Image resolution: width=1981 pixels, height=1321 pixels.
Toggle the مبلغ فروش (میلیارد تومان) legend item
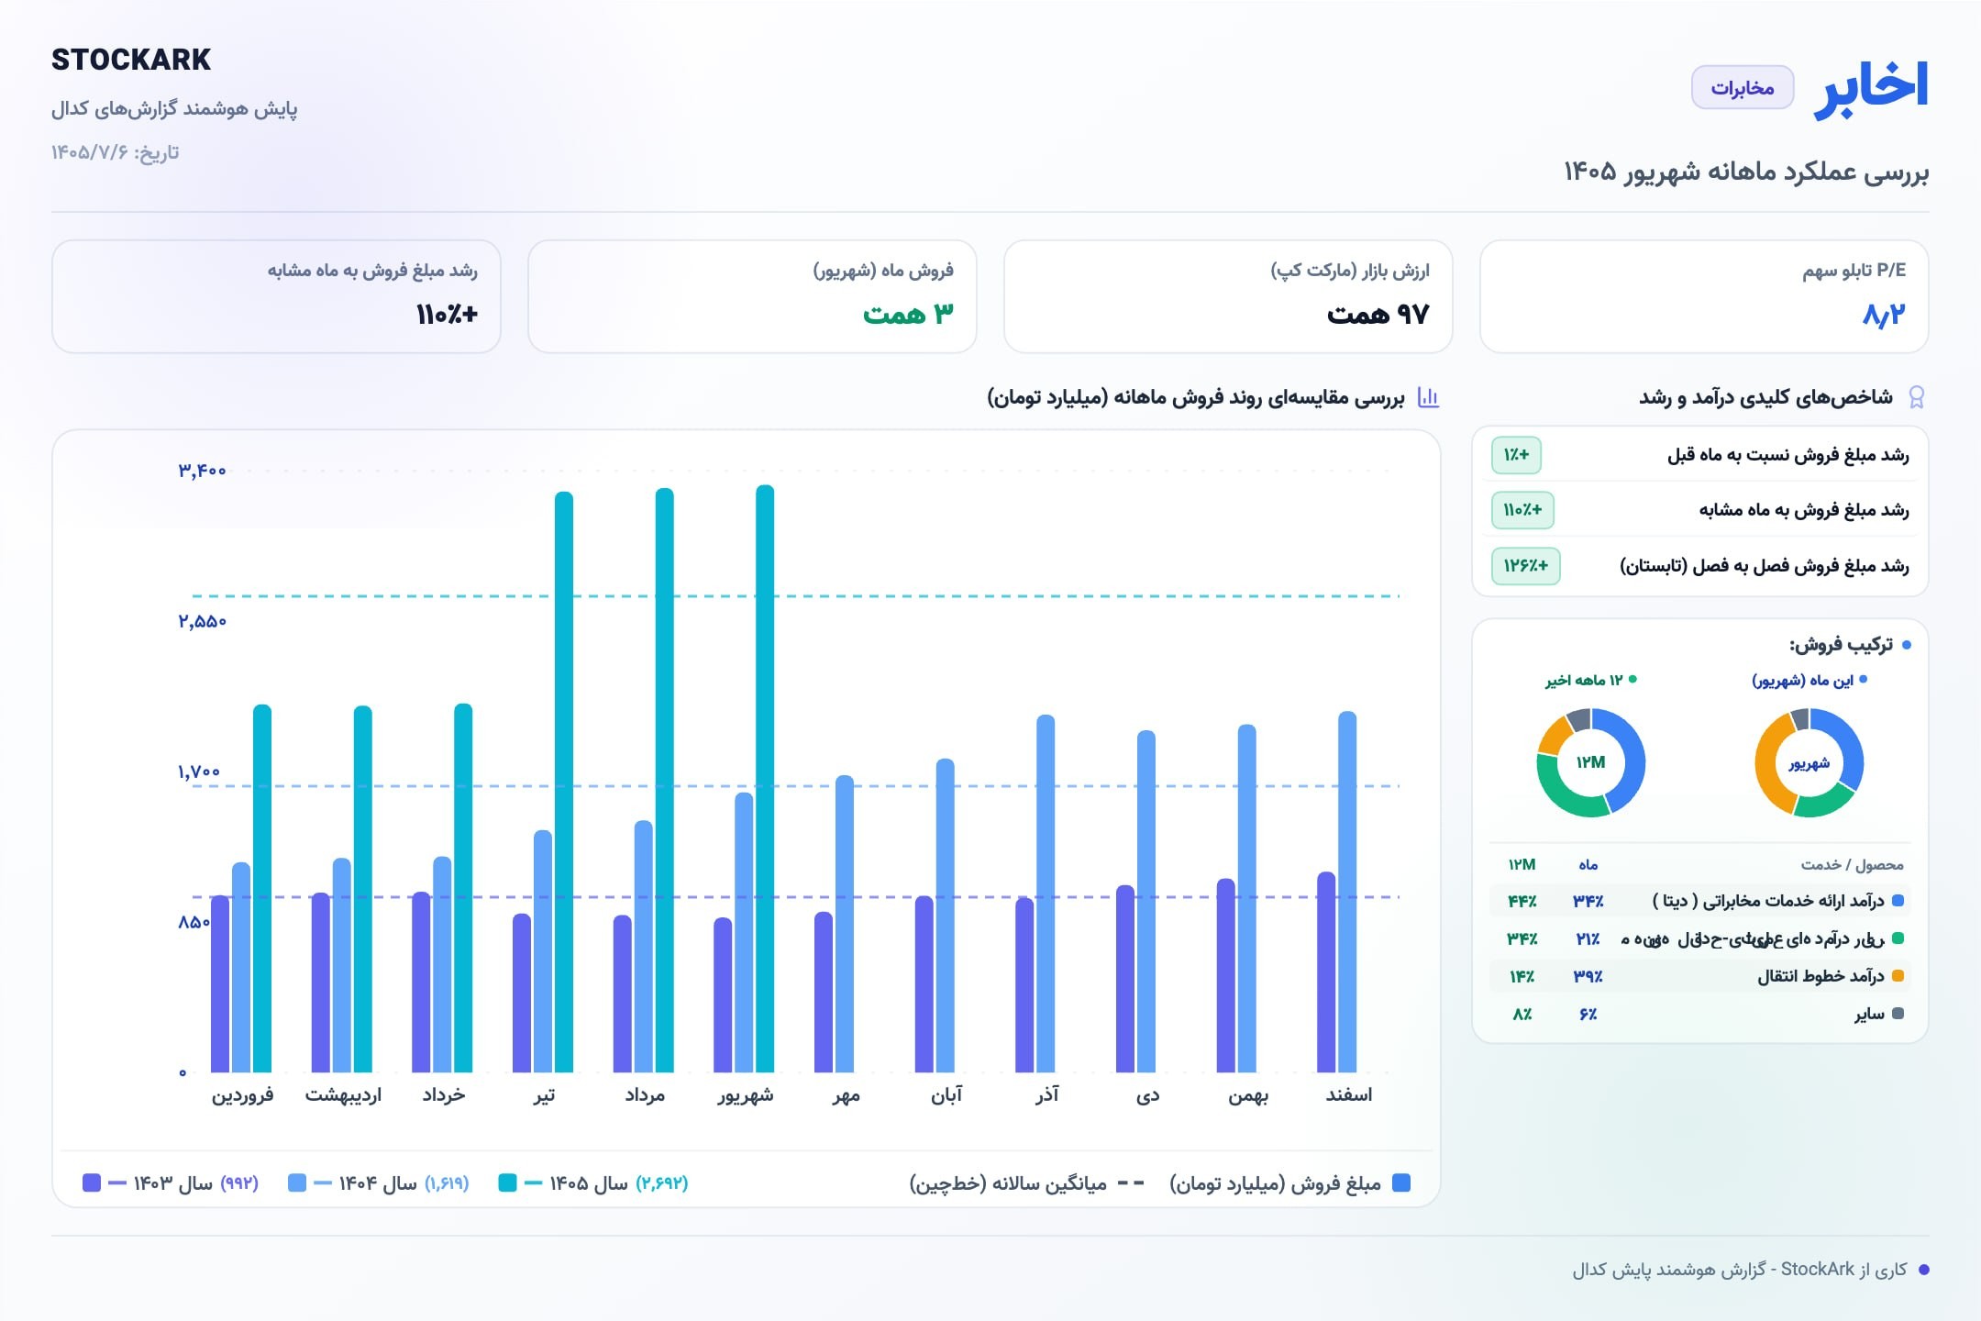pos(1290,1183)
